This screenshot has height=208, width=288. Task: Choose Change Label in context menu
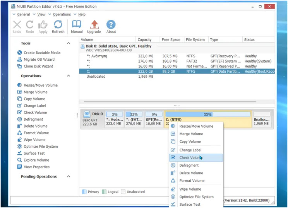pos(196,150)
